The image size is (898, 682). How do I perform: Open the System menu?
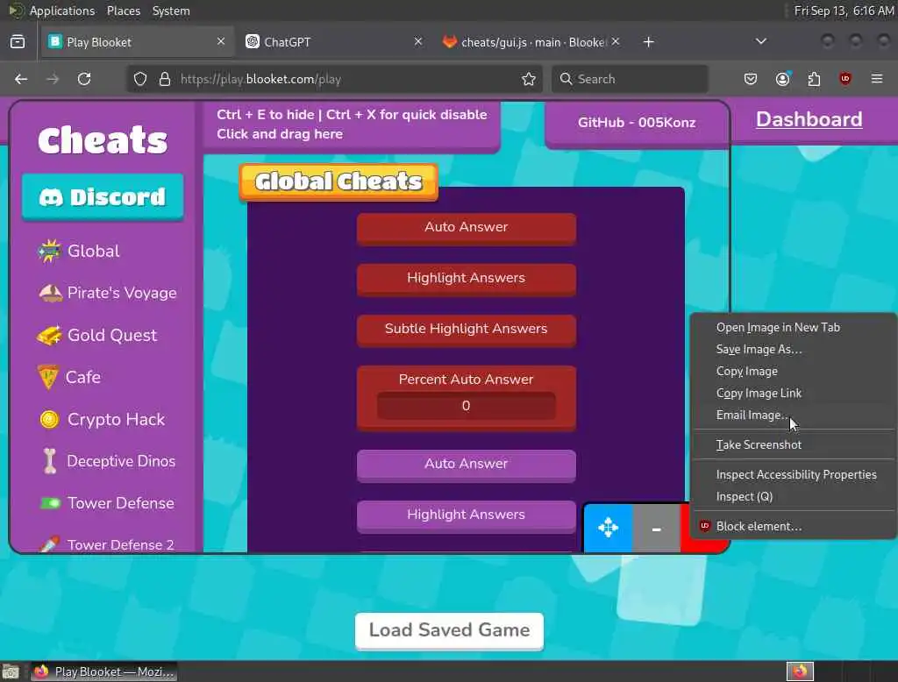point(171,11)
